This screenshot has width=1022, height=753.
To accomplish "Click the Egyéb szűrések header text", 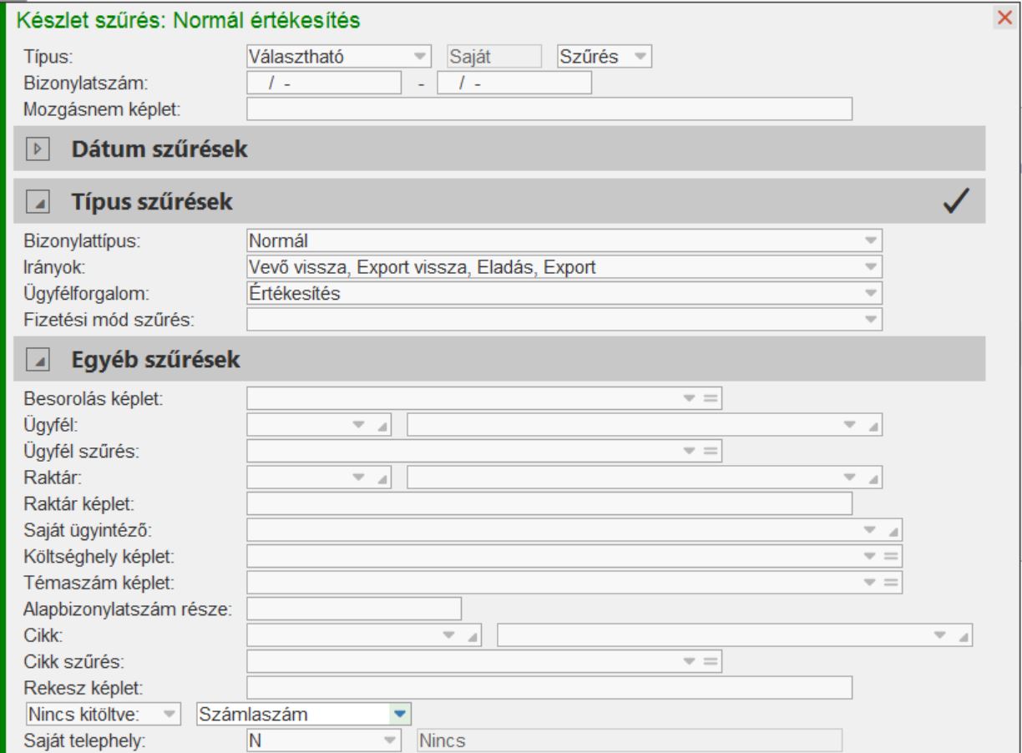I will (x=156, y=361).
